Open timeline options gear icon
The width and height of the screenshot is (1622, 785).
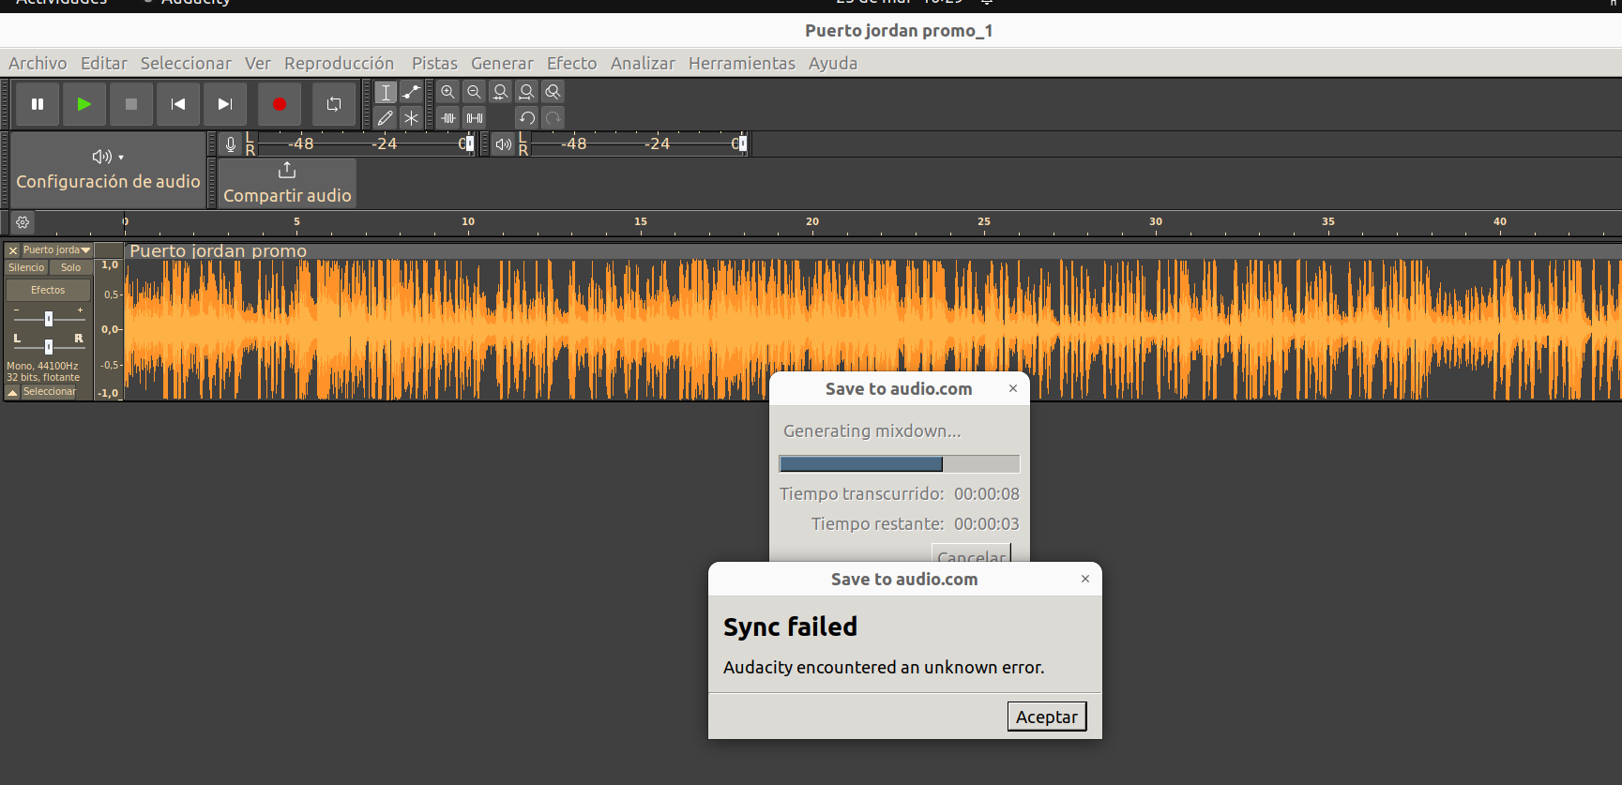23,222
